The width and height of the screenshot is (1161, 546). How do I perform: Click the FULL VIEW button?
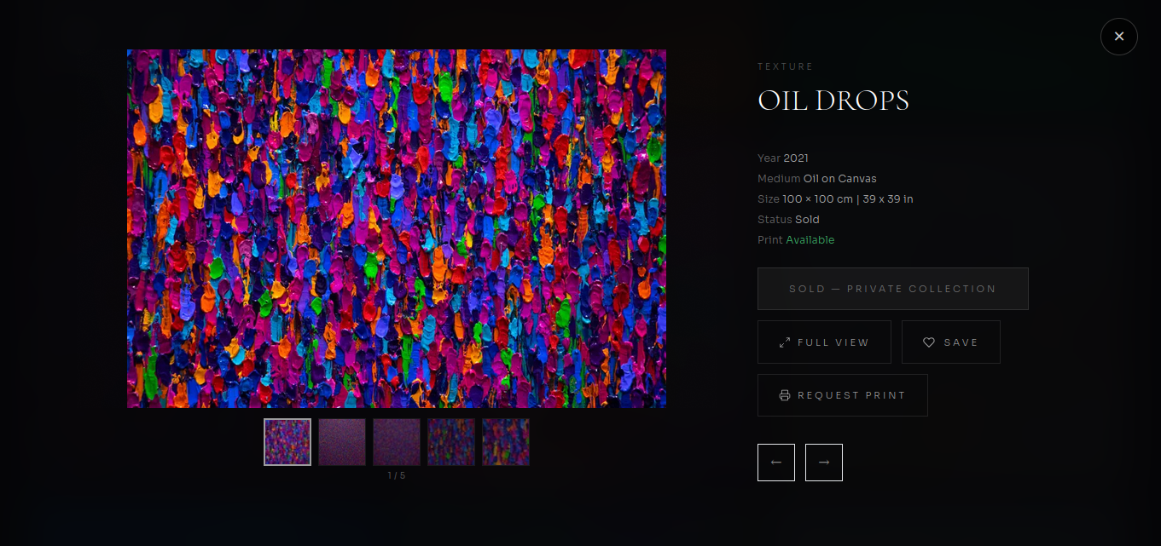(x=824, y=342)
